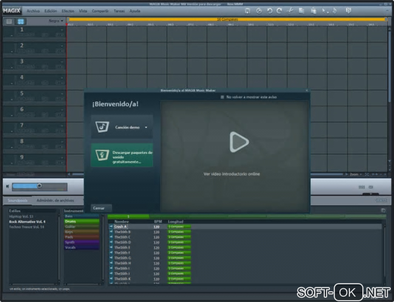Undo the last action via toolbar arrow
Screen dimensions: 394x302
269,11
